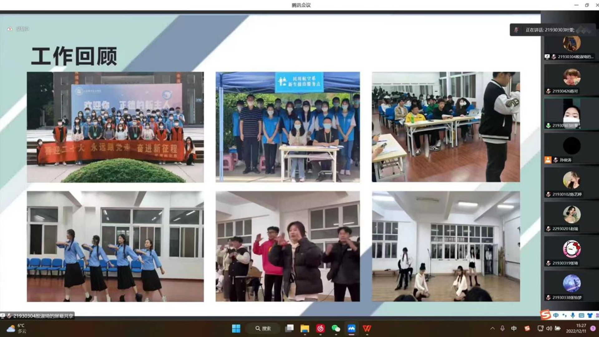This screenshot has height=337, width=599.
Task: Launch NetEase Cloud Music from the taskbar
Action: pos(320,328)
